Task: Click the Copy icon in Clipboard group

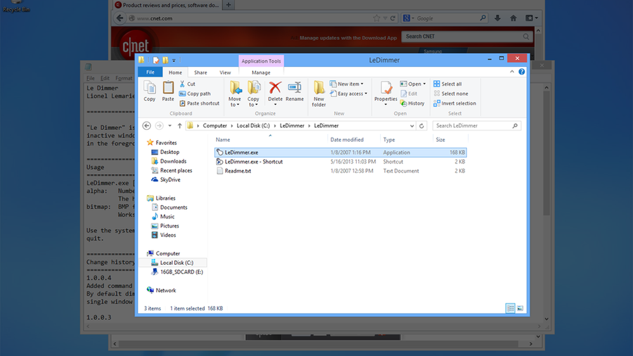Action: [150, 87]
